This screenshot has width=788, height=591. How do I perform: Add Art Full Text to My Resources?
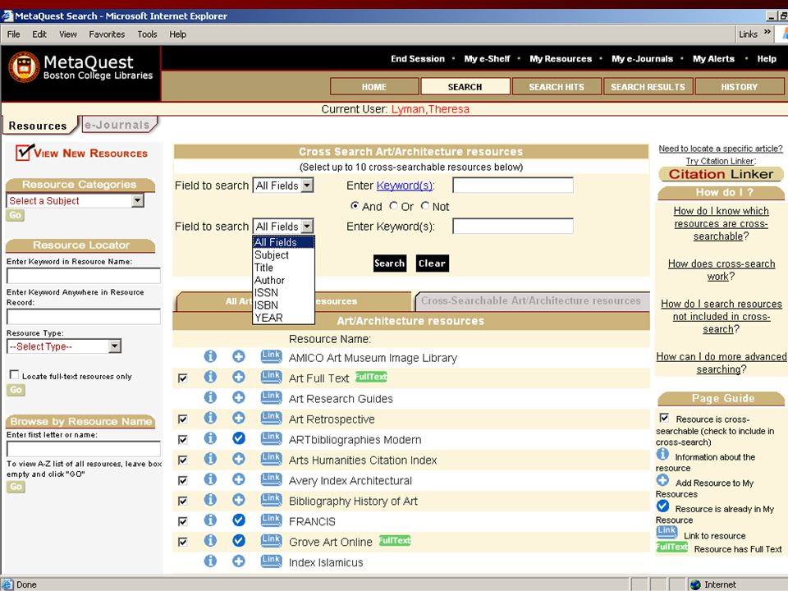pyautogui.click(x=239, y=377)
